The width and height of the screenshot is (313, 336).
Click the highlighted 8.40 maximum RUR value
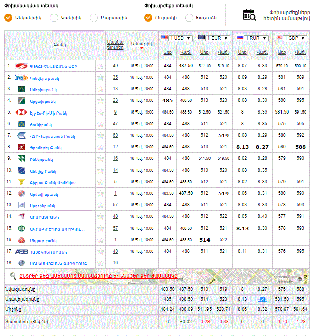tap(262, 299)
